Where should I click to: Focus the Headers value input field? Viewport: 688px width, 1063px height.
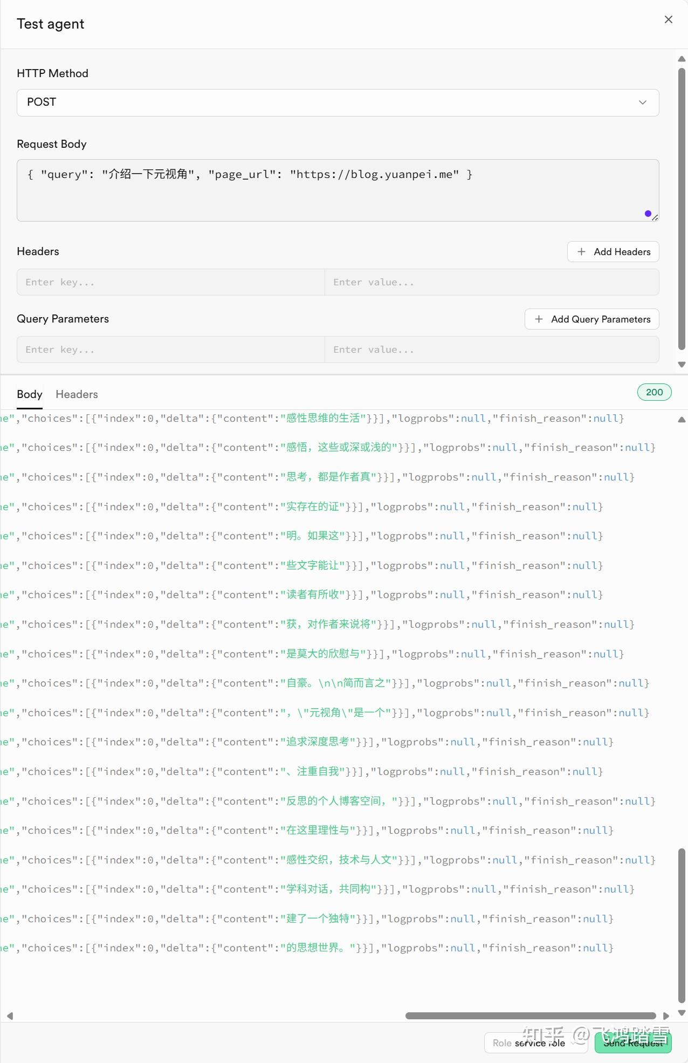coord(491,282)
